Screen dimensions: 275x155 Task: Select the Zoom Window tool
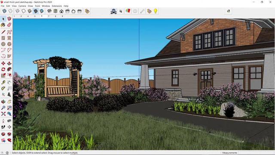coord(9,108)
